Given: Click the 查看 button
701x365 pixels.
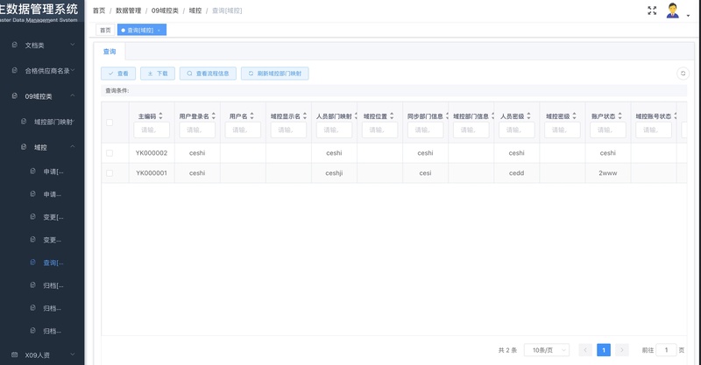Looking at the screenshot, I should 118,74.
